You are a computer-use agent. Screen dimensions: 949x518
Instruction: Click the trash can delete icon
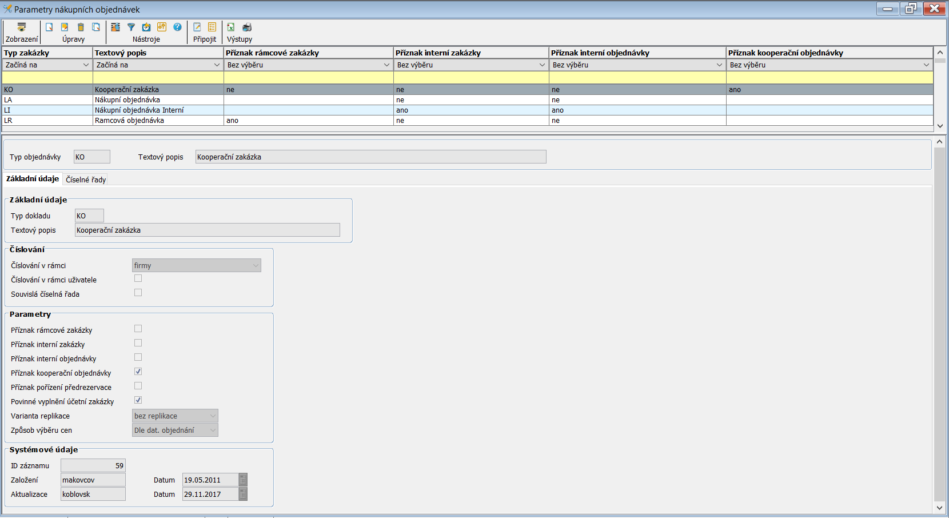pos(81,27)
